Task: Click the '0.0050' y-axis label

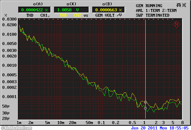Action: coord(9,44)
